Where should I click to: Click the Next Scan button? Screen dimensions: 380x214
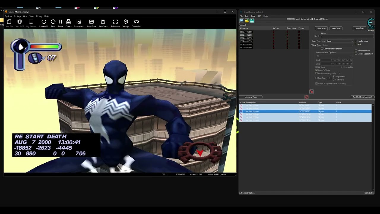click(x=336, y=28)
